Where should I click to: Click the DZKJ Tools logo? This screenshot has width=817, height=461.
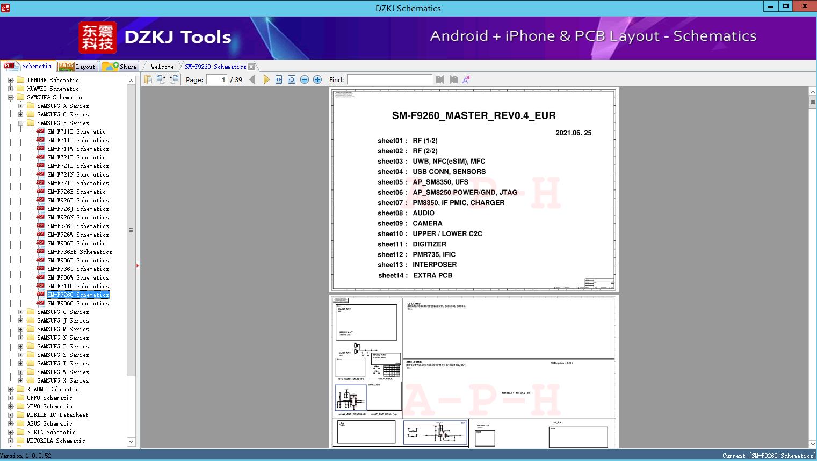coord(156,37)
